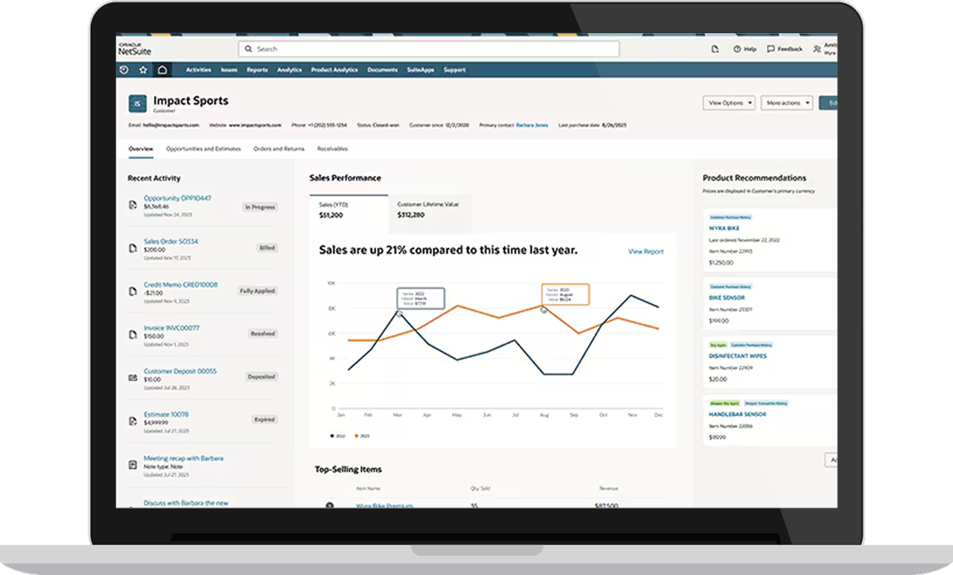Switch to the Receivables tab
Viewport: 953px width, 575px height.
point(332,149)
